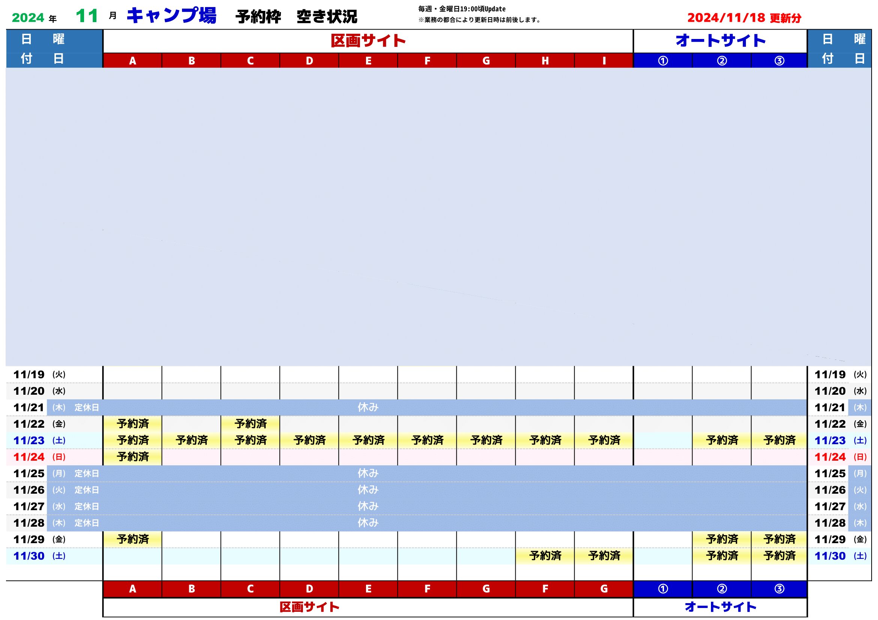Select auto site ① header in top row
This screenshot has width=878, height=620.
tap(663, 61)
